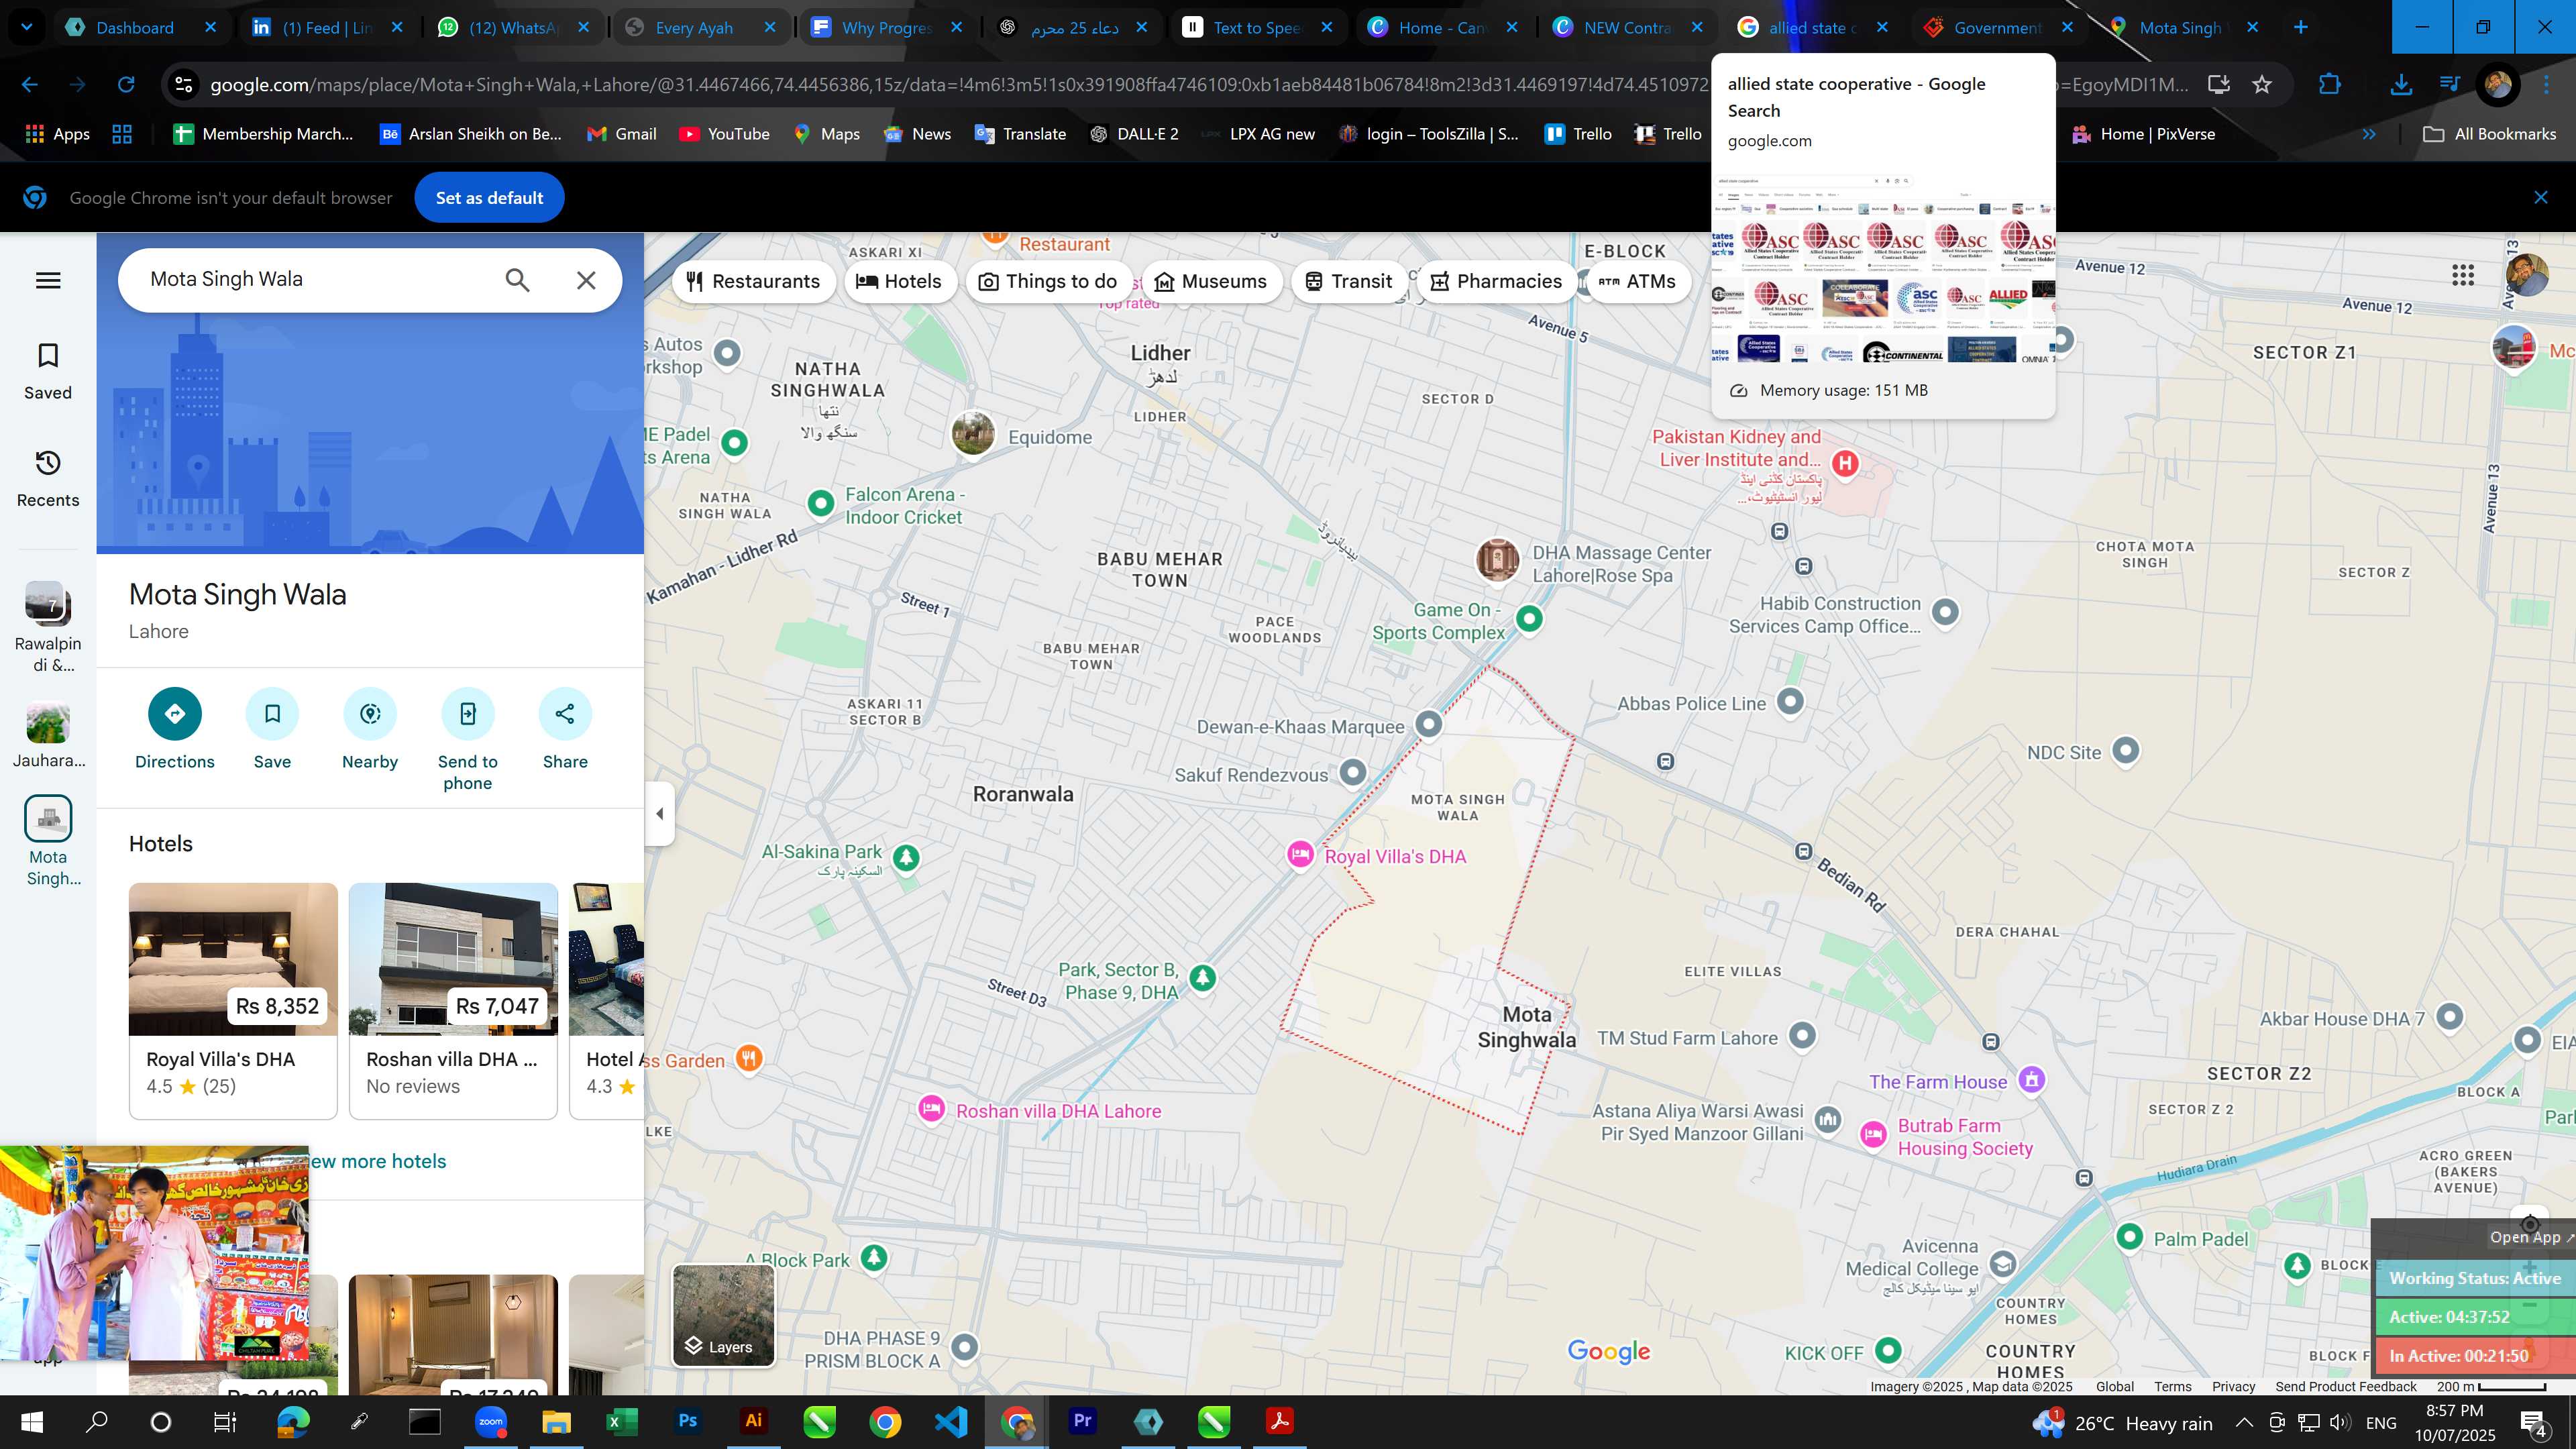This screenshot has width=2576, height=1449.
Task: Select Palm Padel map marker
Action: point(2129,1237)
